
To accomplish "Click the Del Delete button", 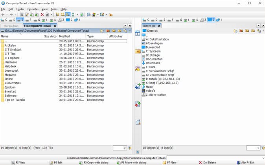I will [207, 163].
